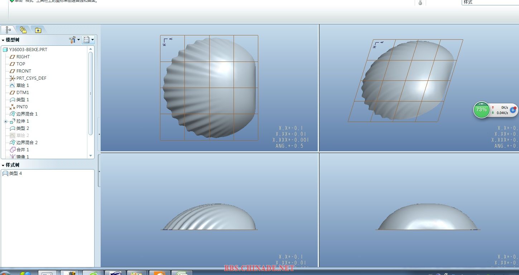Screen dimensions: 519x275
Task: Open the Favorites navigator tab
Action: click(38, 30)
